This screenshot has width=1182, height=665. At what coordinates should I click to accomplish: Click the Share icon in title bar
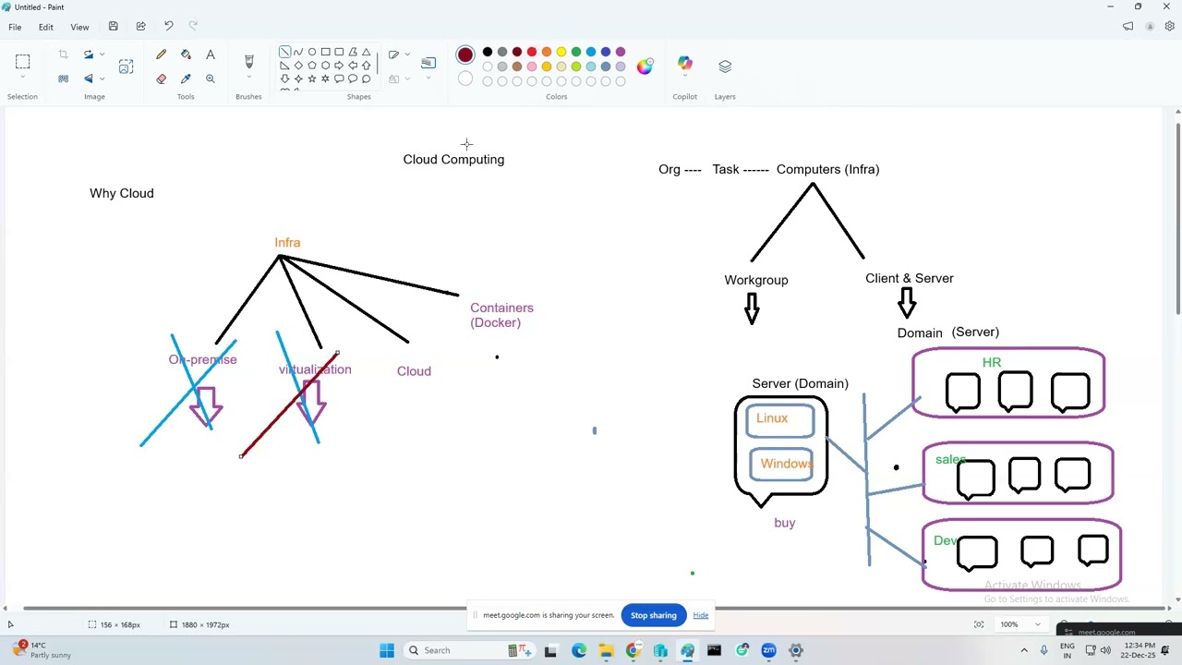(x=140, y=27)
